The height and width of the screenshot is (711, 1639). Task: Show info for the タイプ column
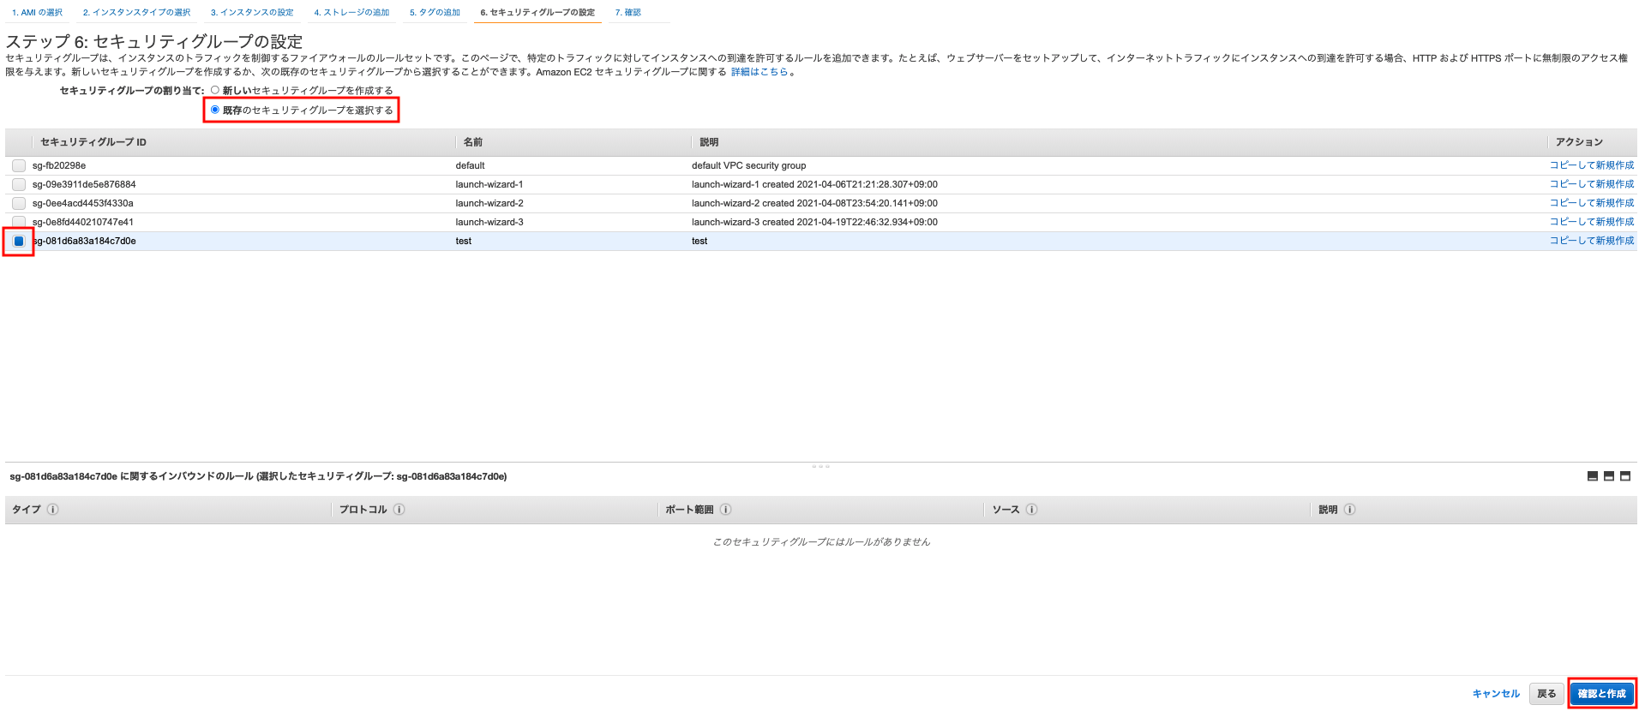click(53, 510)
